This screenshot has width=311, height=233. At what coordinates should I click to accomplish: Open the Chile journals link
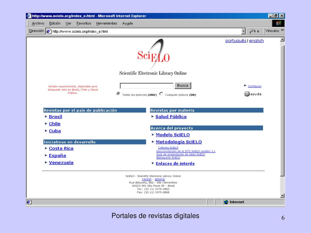point(55,124)
